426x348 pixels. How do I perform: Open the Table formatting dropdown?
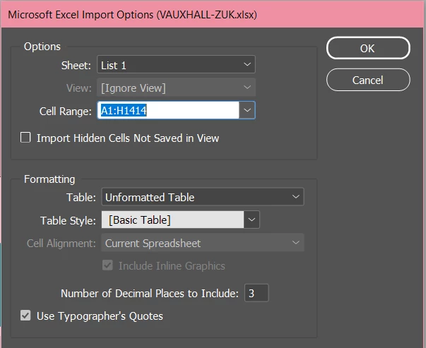[203, 197]
